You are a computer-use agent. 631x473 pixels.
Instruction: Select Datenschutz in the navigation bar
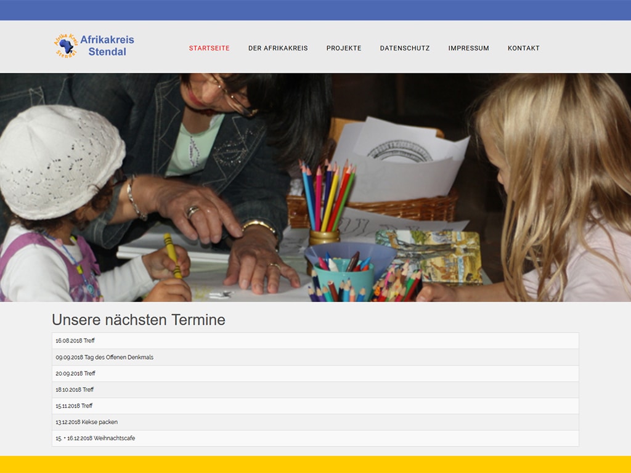coord(405,48)
